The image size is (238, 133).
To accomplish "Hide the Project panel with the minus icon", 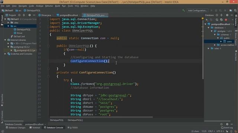I will [34, 15].
